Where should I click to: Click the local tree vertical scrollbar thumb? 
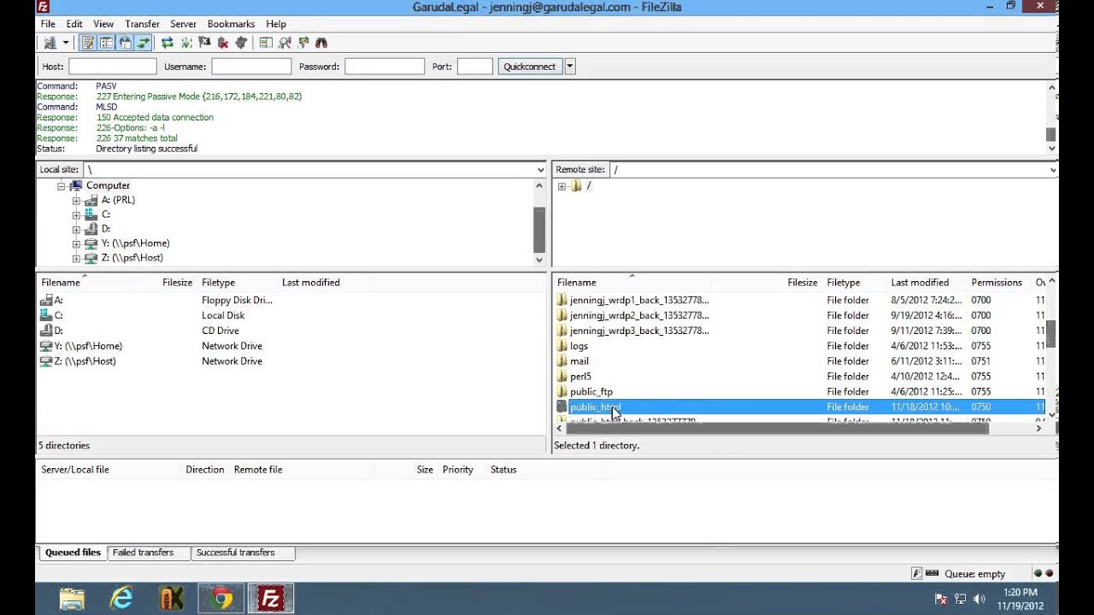click(539, 229)
